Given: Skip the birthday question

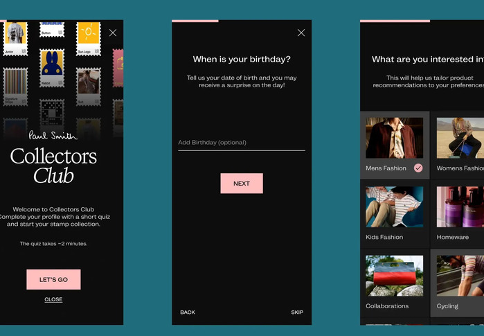Looking at the screenshot, I should pyautogui.click(x=297, y=312).
